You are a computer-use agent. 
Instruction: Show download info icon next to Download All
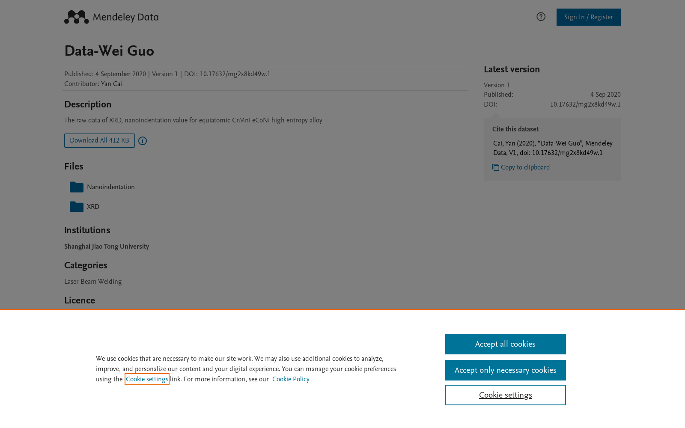[x=143, y=141]
